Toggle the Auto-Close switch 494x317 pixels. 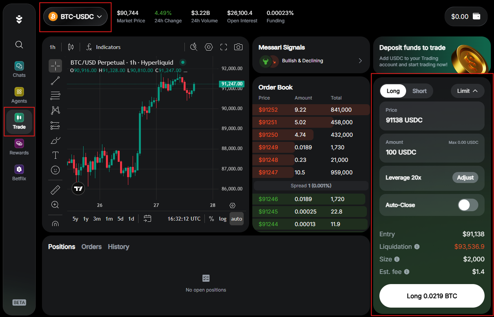(468, 205)
